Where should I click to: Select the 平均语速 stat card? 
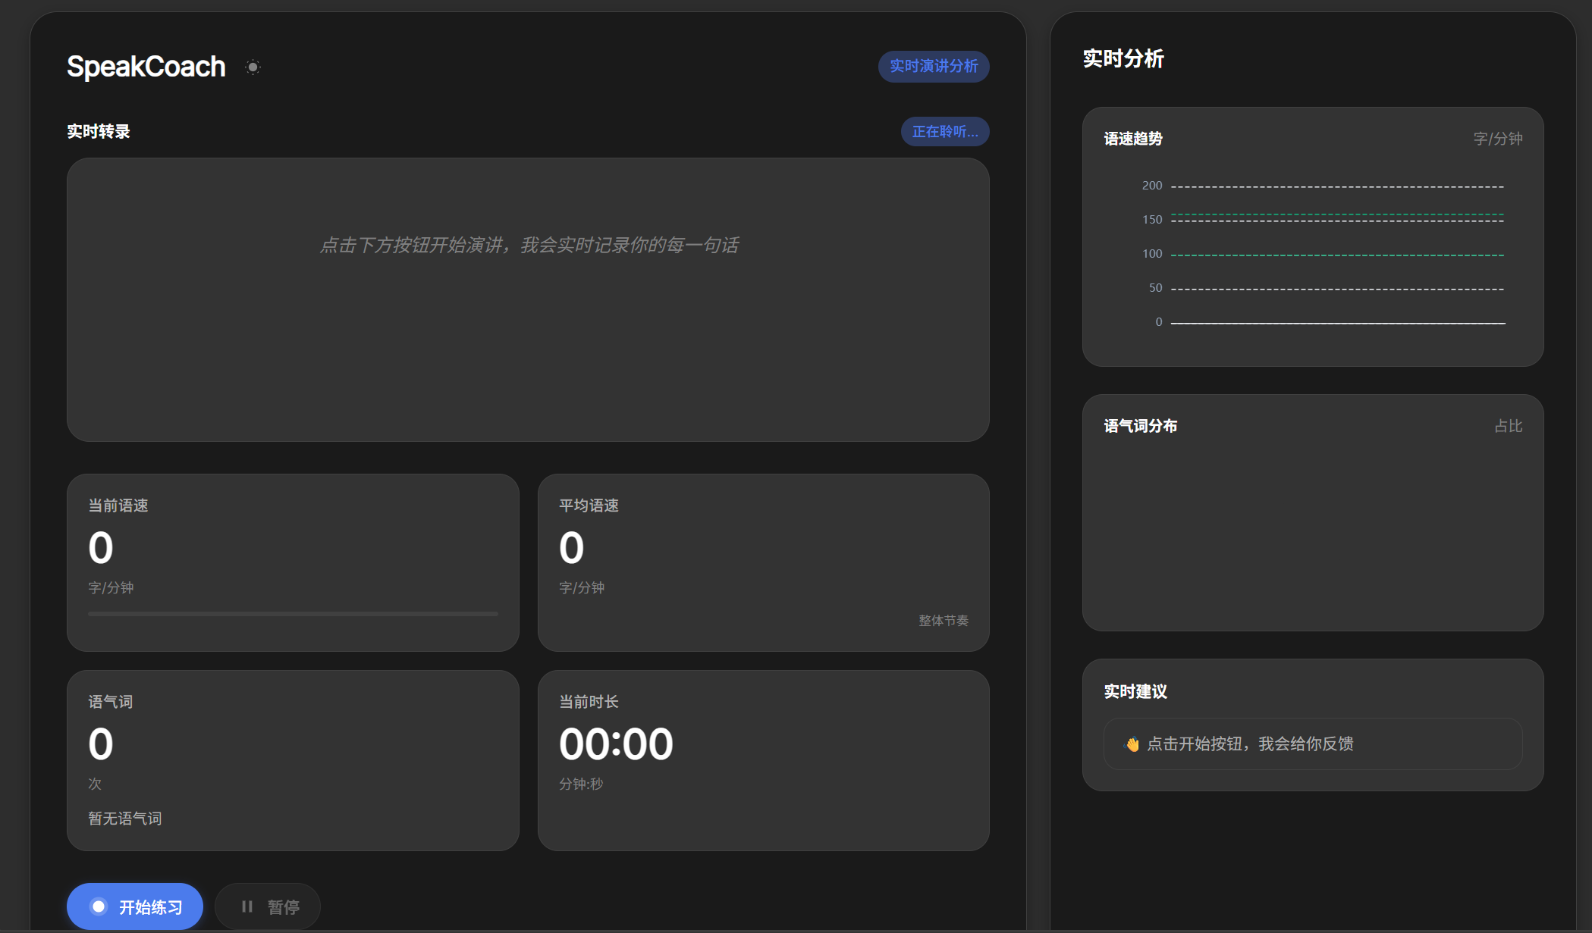pos(764,562)
